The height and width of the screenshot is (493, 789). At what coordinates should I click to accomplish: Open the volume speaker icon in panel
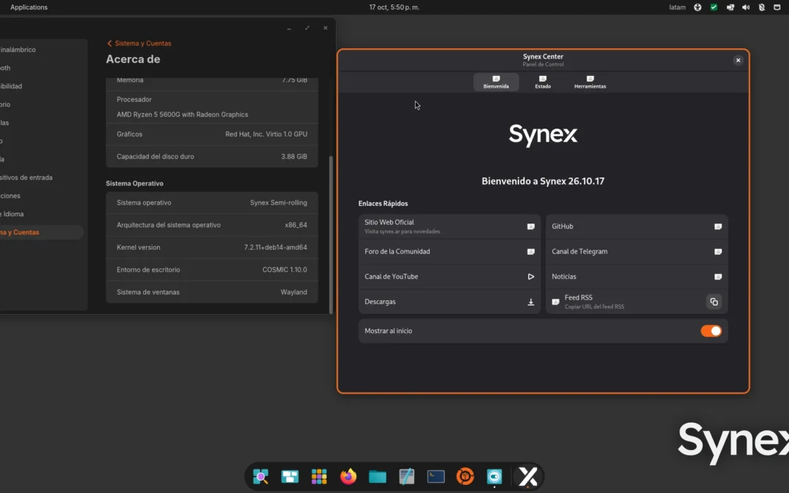pos(746,7)
